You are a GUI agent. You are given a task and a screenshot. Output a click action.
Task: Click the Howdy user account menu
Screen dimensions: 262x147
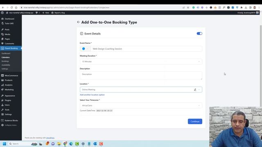pos(248,13)
